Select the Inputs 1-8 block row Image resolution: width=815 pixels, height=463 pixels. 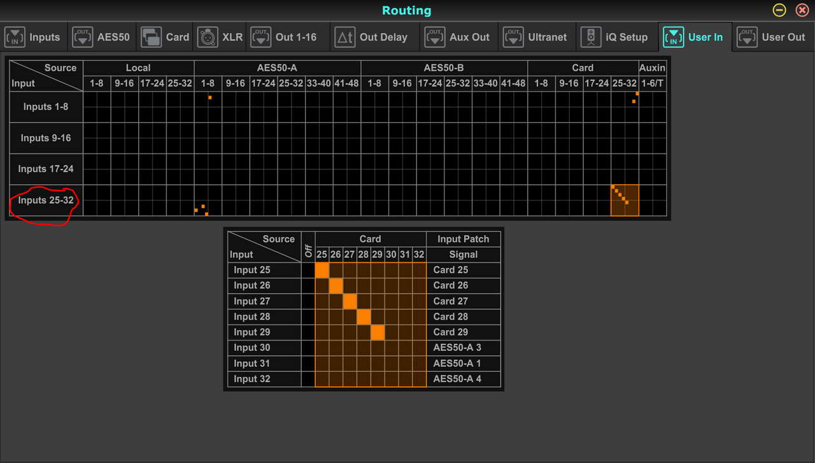coord(46,107)
